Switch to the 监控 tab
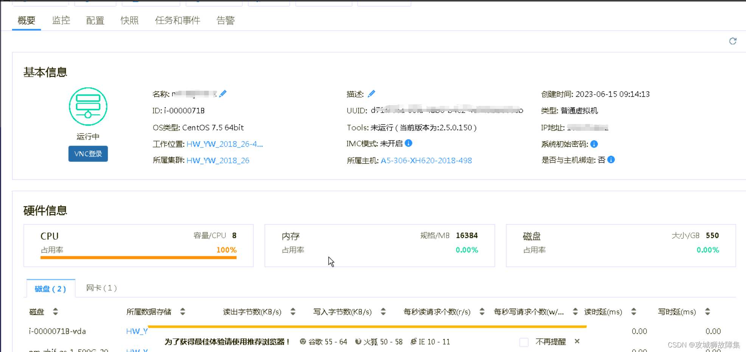 [61, 20]
